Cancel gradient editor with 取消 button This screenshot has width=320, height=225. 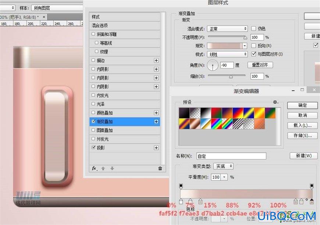(302, 116)
